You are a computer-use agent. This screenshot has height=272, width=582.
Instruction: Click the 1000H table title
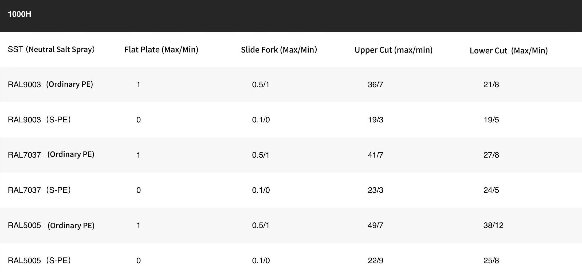click(x=19, y=14)
